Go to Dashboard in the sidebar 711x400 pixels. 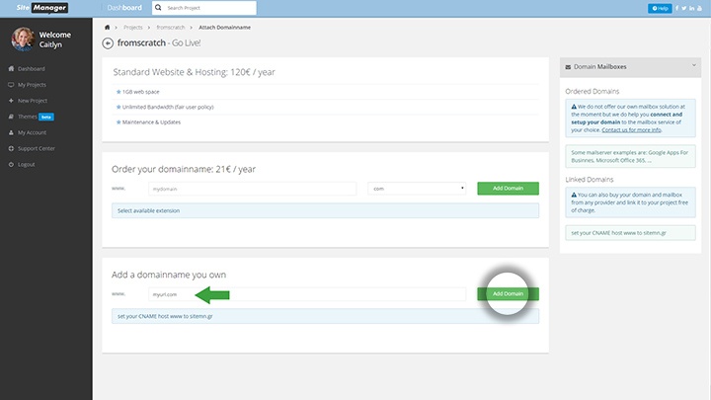(x=32, y=69)
